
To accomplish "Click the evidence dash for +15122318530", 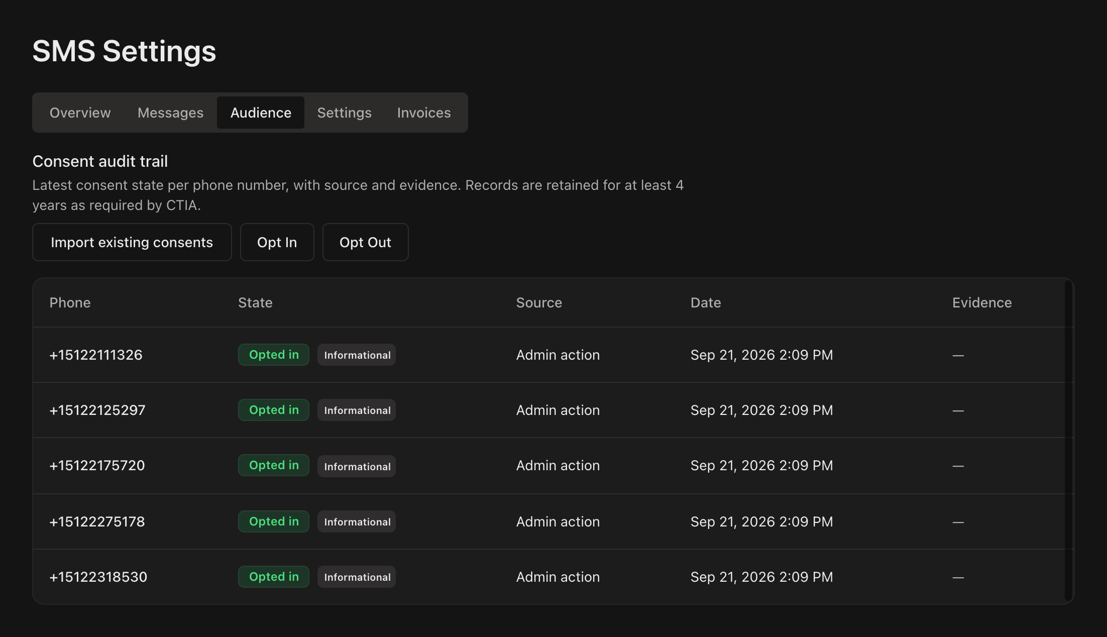I will click(x=958, y=577).
